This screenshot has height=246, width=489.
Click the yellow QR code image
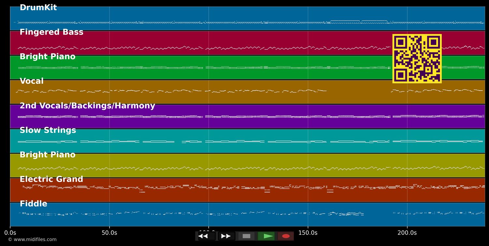[x=417, y=59]
